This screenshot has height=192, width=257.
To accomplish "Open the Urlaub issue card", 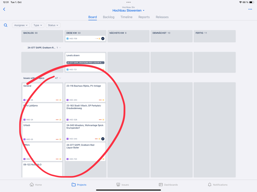I will pos(42,132).
